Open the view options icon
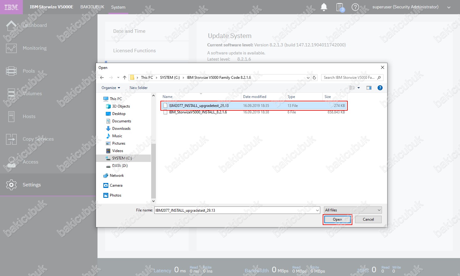This screenshot has width=460, height=276. tap(352, 88)
